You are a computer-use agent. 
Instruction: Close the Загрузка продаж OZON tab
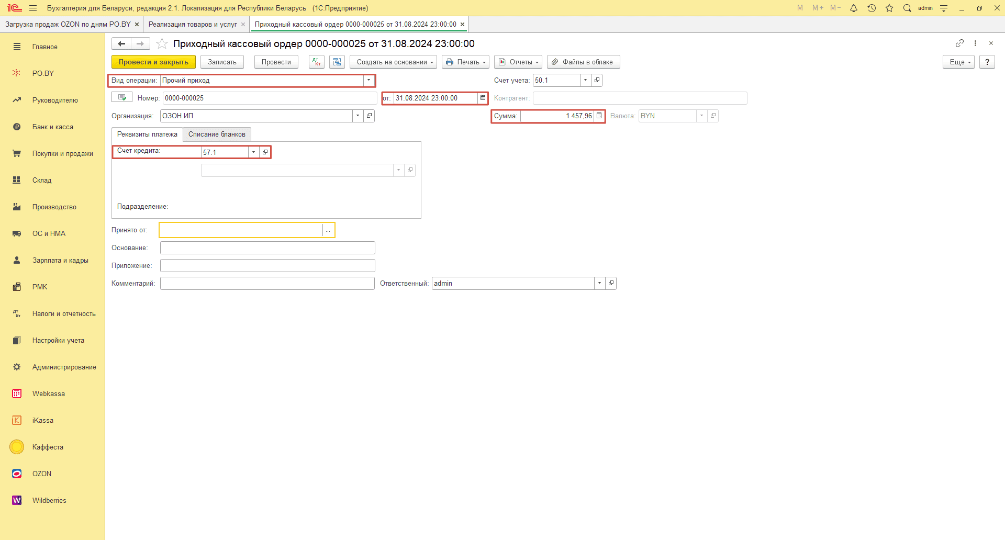[x=137, y=25]
